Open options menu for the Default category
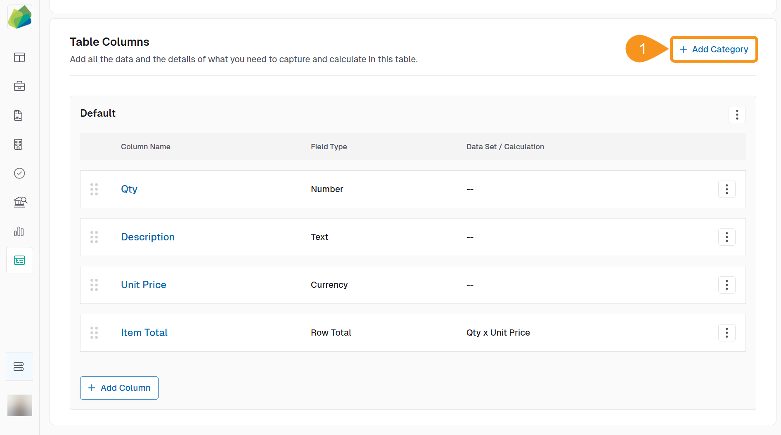 click(x=737, y=114)
